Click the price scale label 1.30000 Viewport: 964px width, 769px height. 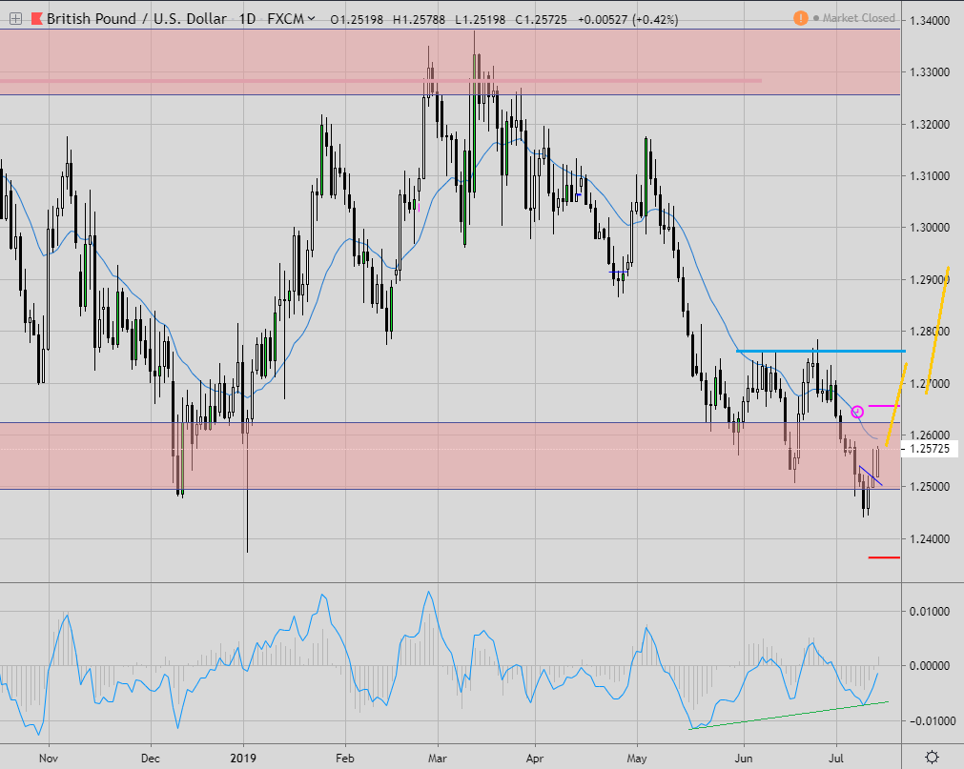(x=930, y=228)
